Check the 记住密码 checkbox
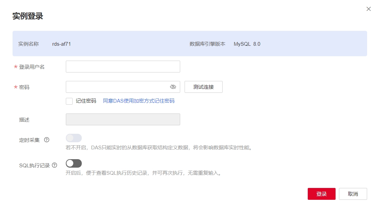The width and height of the screenshot is (379, 212). [69, 101]
